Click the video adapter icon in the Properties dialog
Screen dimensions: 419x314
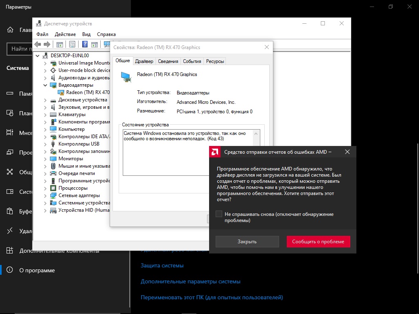coord(126,77)
